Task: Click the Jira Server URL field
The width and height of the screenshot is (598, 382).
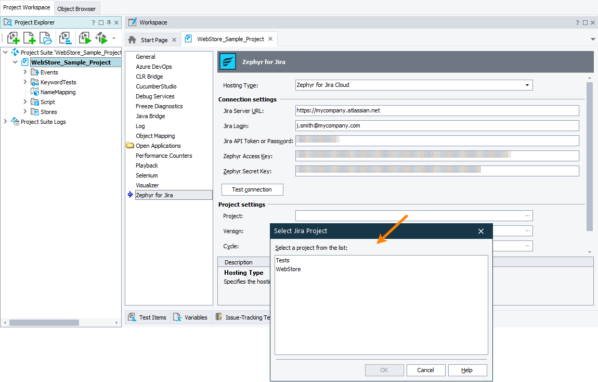Action: [x=437, y=111]
